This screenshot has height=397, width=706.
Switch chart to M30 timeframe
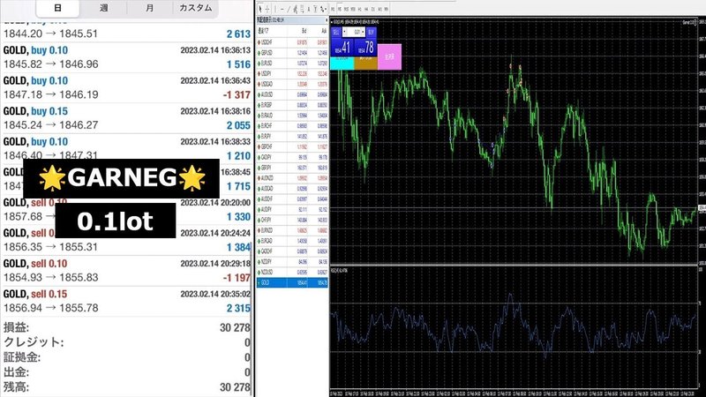click(x=353, y=9)
